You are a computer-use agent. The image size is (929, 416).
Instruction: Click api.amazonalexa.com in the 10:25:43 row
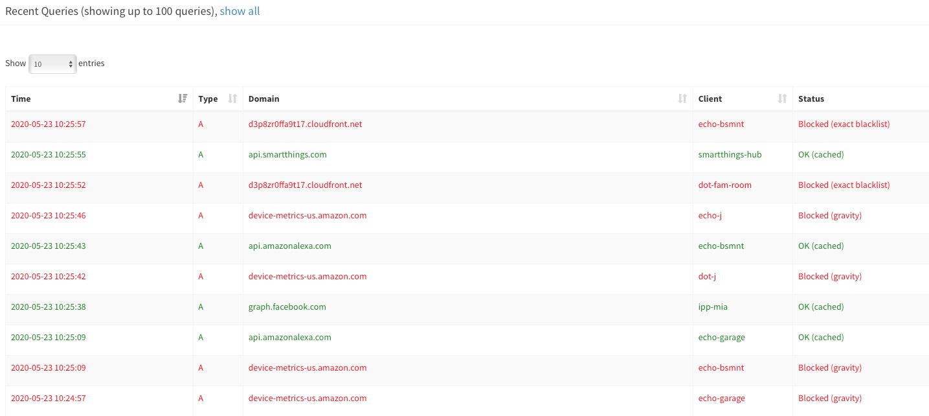[290, 246]
